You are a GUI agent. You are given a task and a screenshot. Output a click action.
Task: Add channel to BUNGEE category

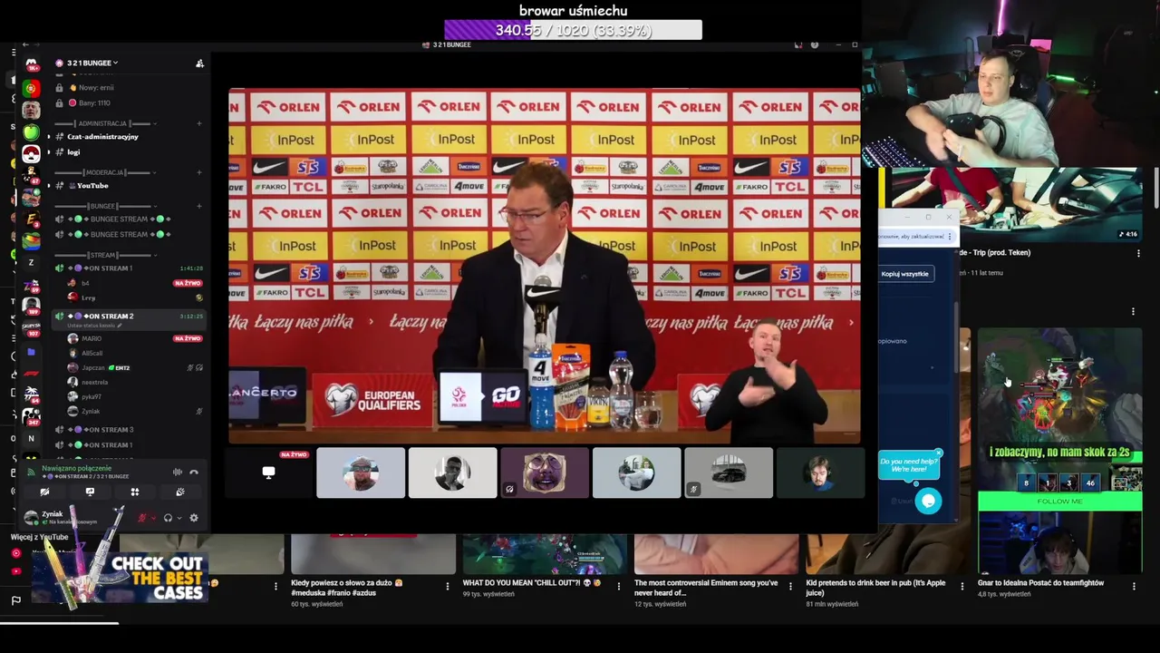(199, 206)
